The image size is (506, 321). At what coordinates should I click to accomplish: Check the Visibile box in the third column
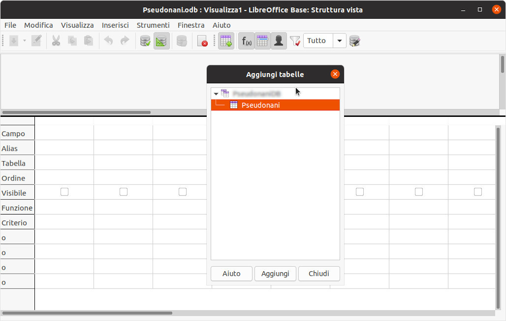pos(183,192)
